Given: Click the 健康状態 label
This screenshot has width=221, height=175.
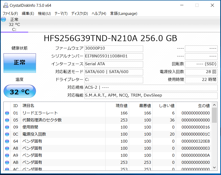Looking at the screenshot, I should point(19,48).
